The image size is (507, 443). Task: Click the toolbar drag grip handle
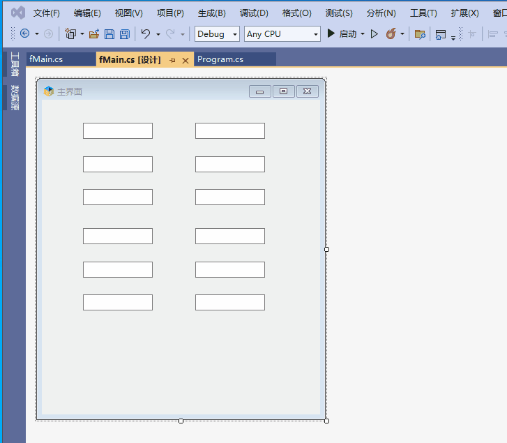[13, 33]
